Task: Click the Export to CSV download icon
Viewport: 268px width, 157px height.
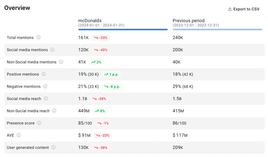Action: (230, 9)
